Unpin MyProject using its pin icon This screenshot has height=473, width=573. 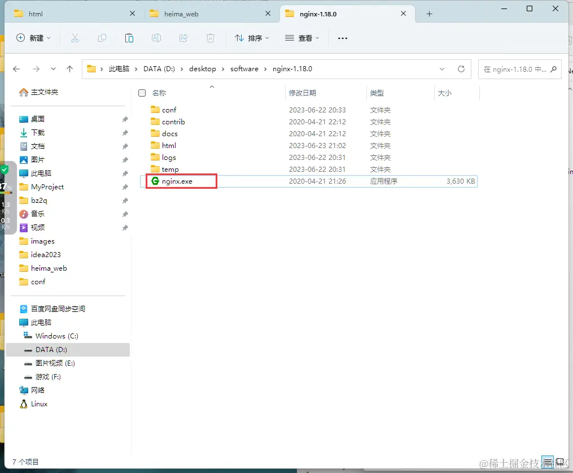point(125,187)
